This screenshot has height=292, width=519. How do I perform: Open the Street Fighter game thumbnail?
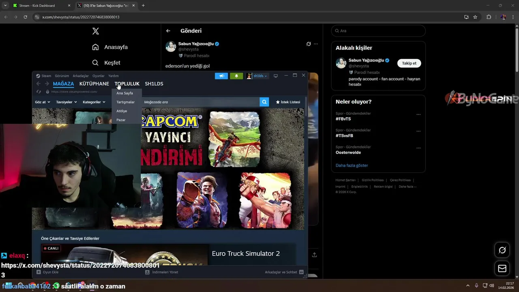pos(202,200)
